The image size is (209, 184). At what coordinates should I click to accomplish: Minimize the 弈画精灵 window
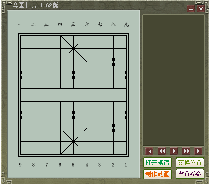click(x=191, y=9)
